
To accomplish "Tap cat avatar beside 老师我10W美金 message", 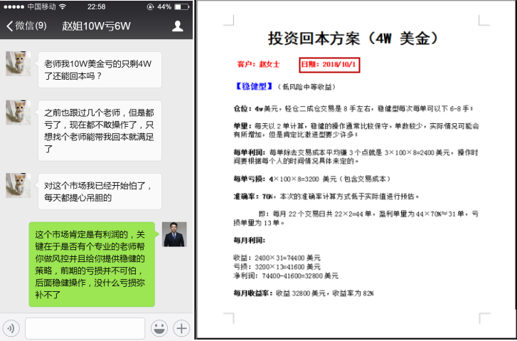I will [x=18, y=63].
